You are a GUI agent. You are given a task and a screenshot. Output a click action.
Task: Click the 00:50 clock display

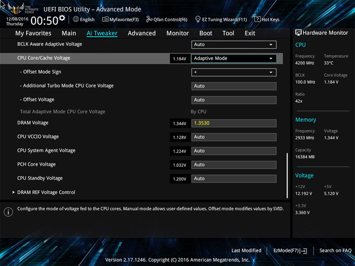coord(44,21)
